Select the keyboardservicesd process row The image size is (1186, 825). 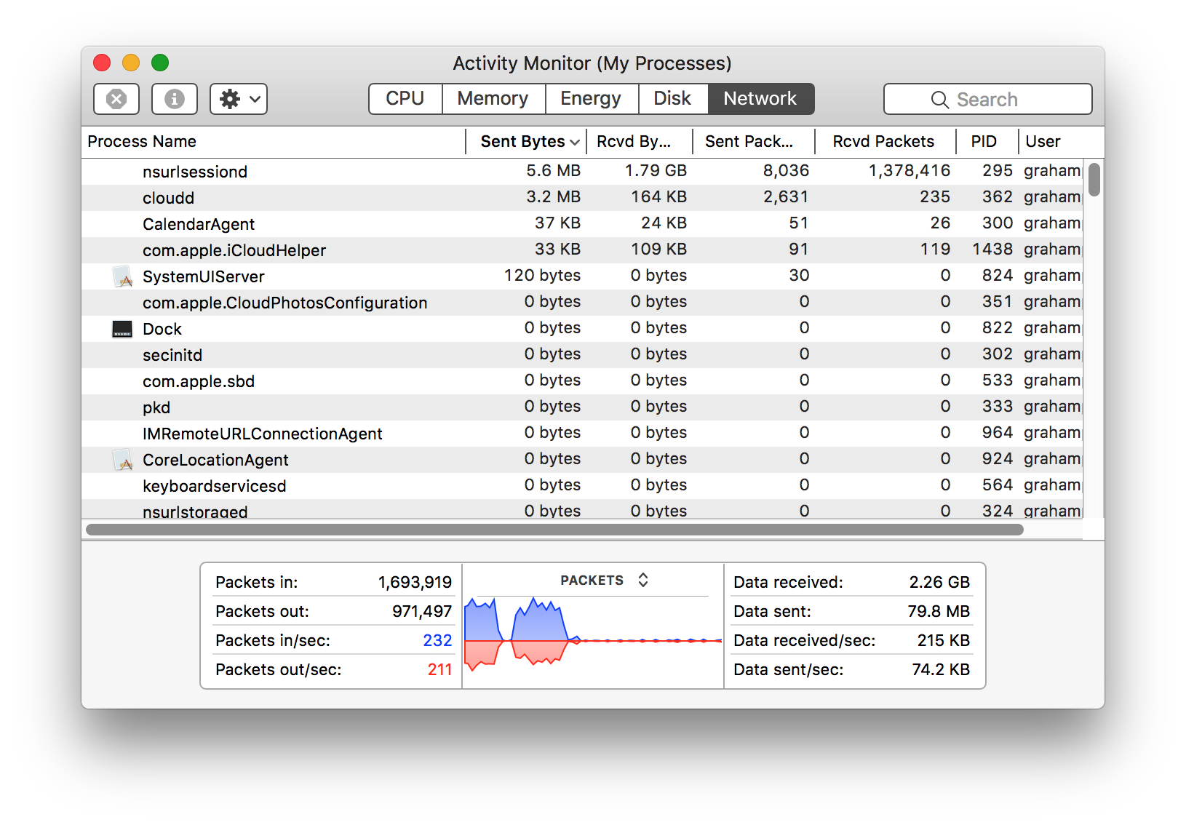point(582,486)
